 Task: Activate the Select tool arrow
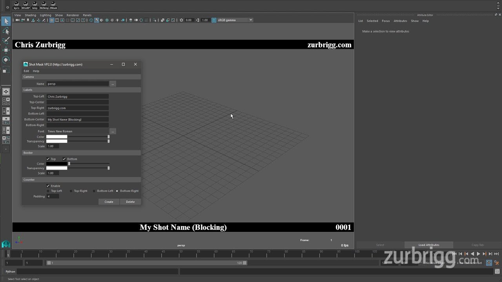pyautogui.click(x=6, y=21)
